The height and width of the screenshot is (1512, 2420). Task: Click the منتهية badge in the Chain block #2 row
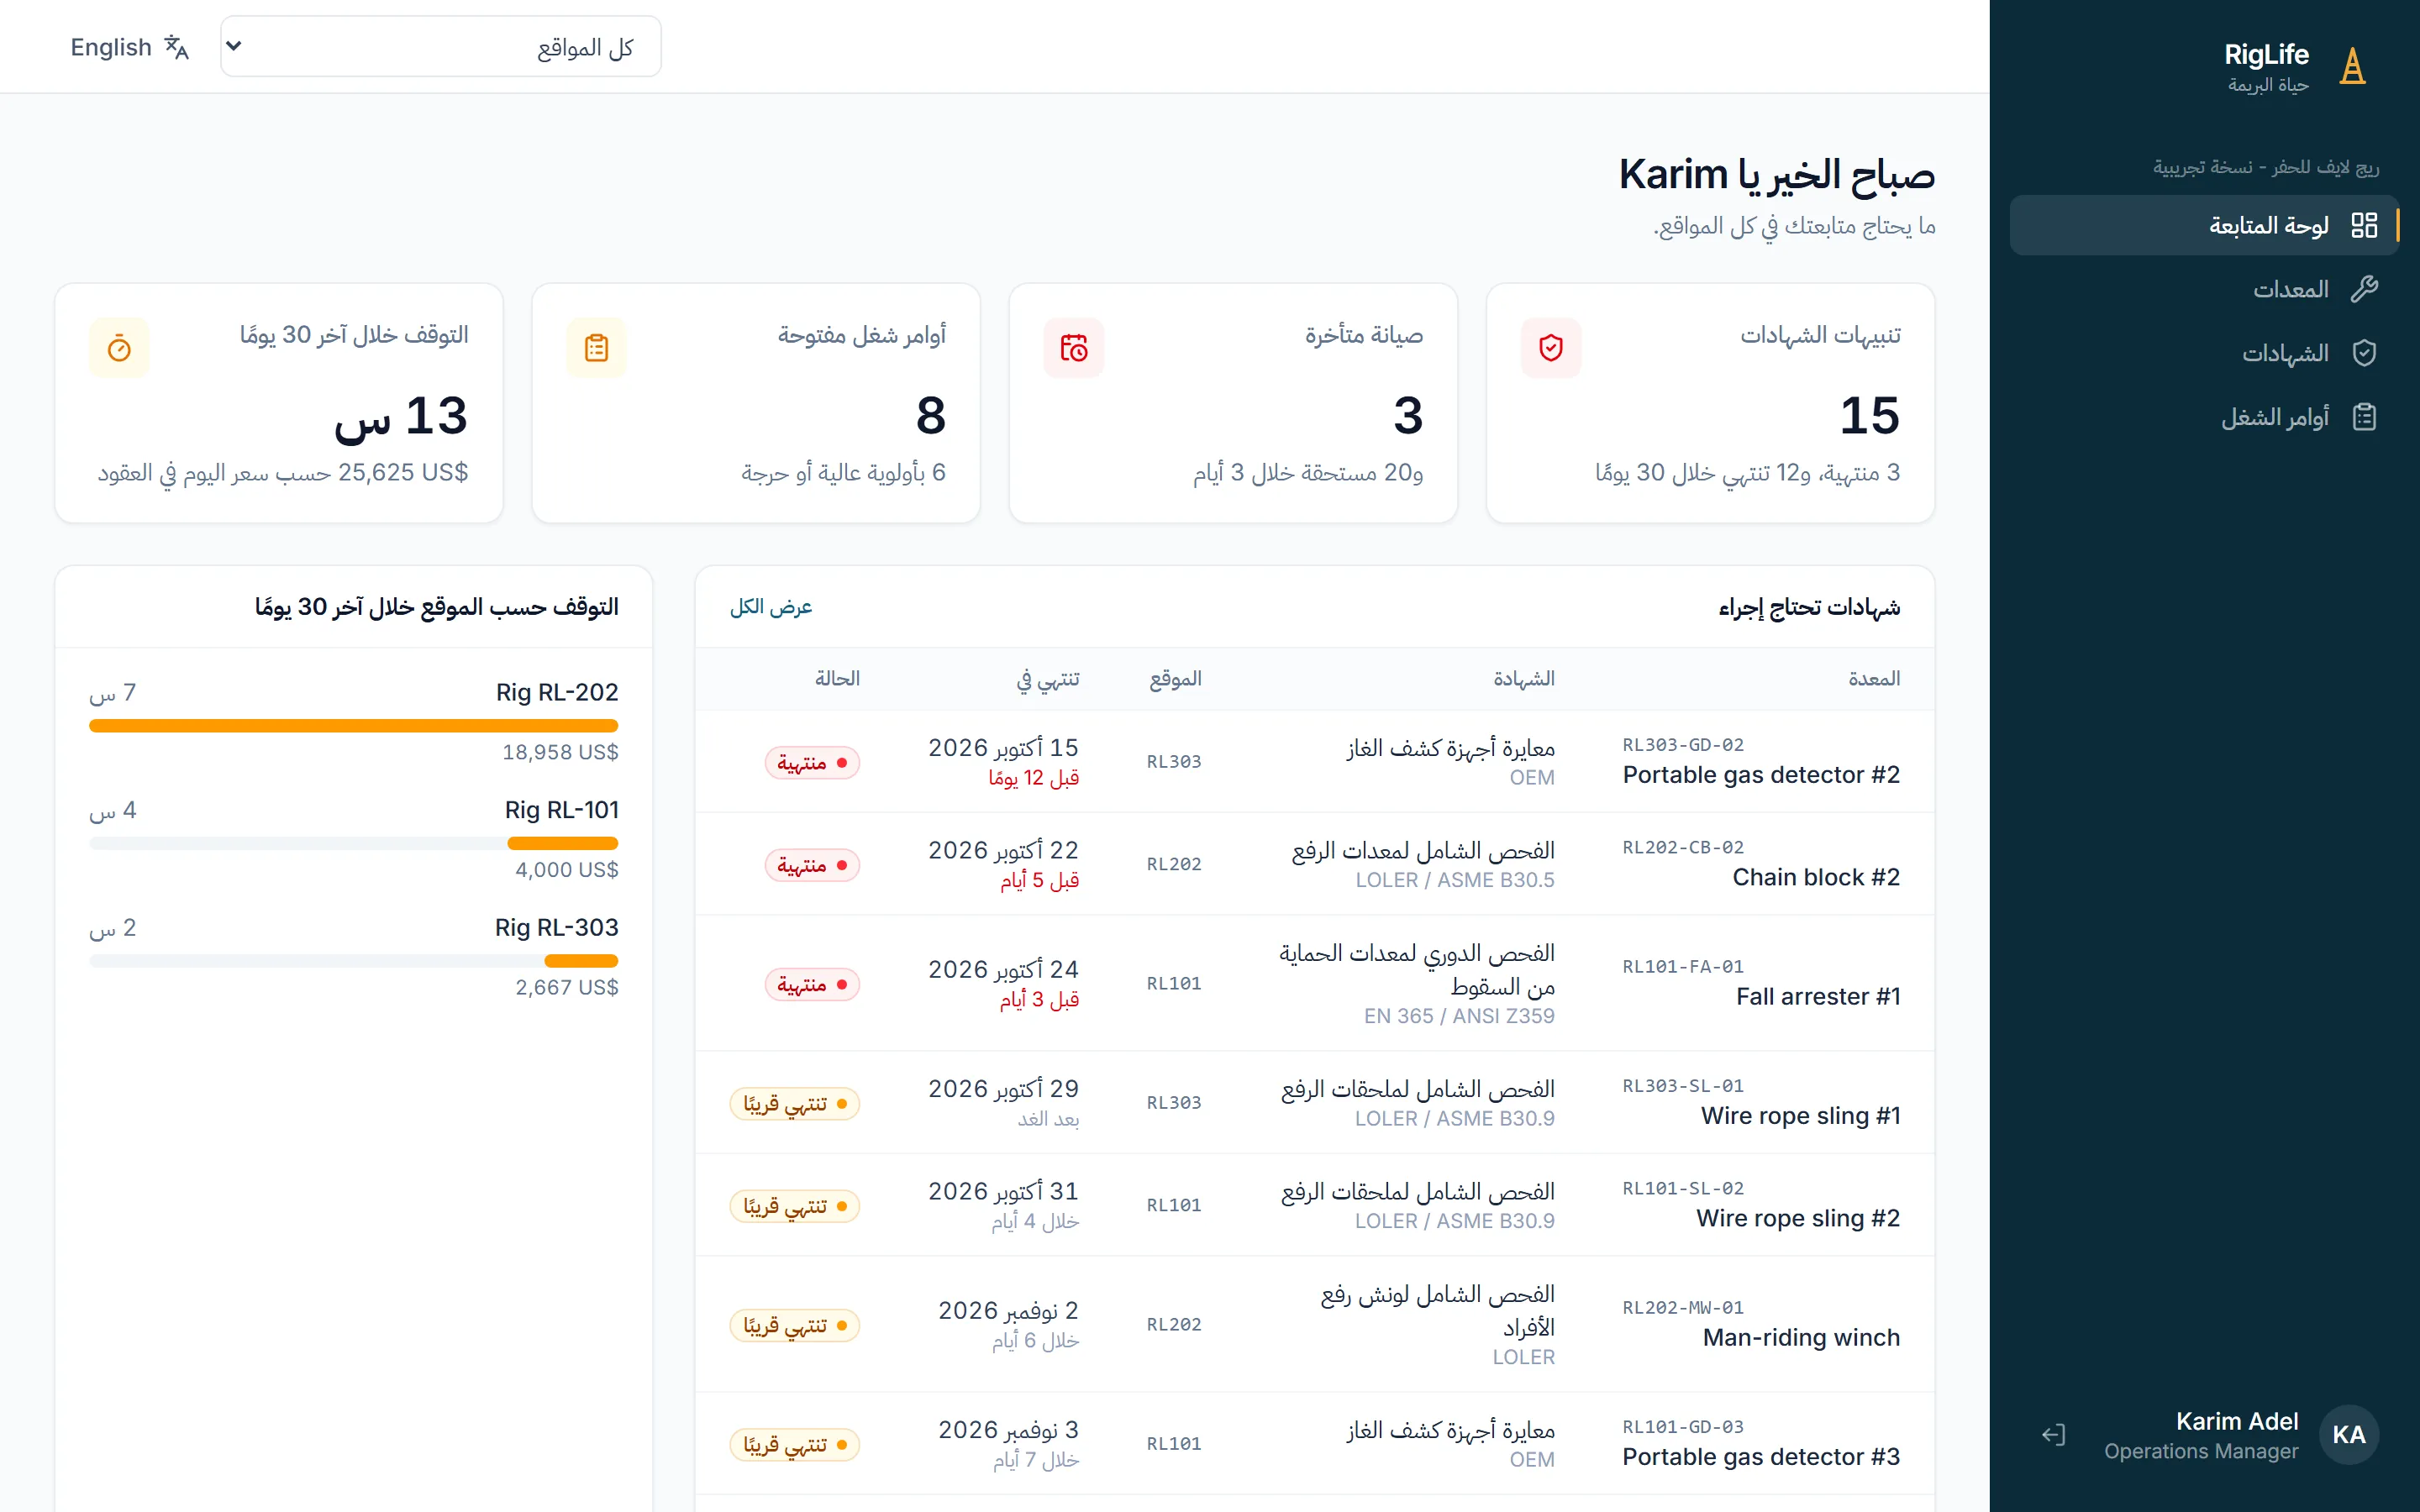point(812,865)
